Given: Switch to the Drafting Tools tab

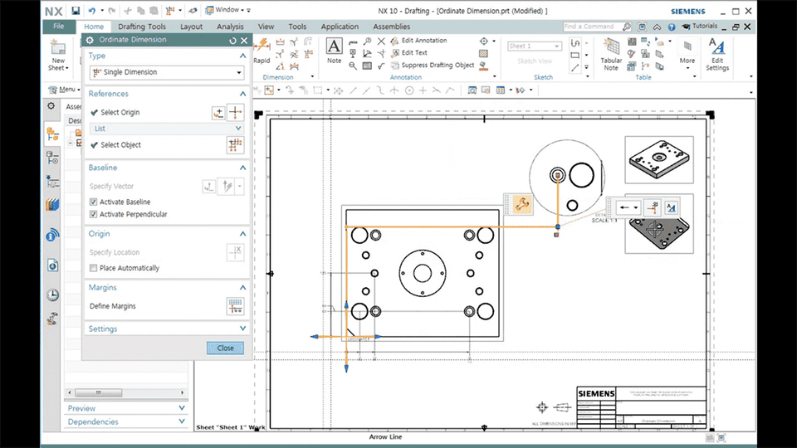Looking at the screenshot, I should tap(142, 27).
